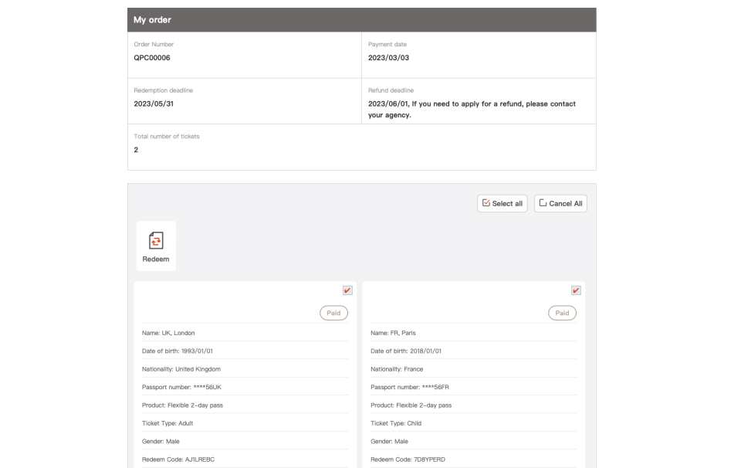Click redemption deadline 2023/05/31
Screen dimensions: 741x468
click(x=154, y=103)
